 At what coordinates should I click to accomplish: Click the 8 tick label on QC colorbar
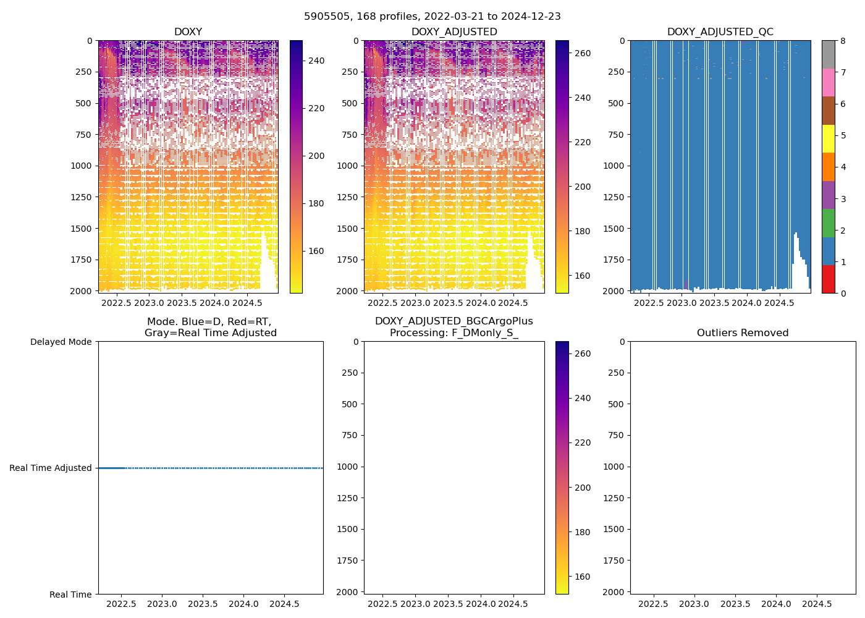(x=843, y=41)
